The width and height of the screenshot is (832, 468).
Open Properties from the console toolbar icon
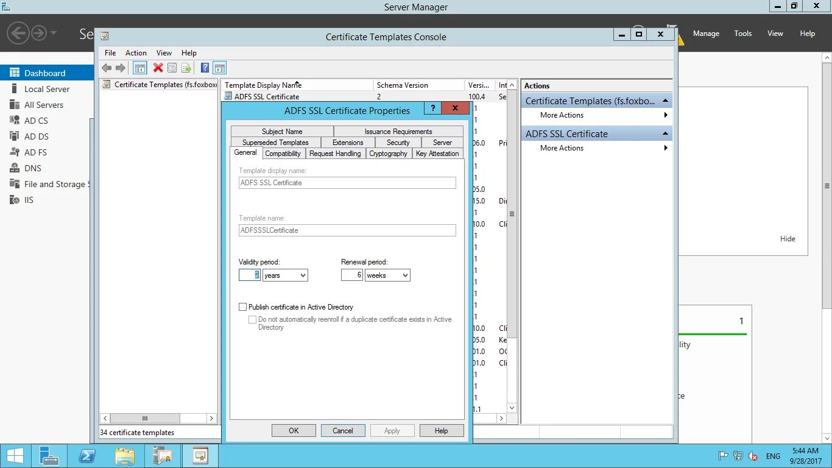172,68
